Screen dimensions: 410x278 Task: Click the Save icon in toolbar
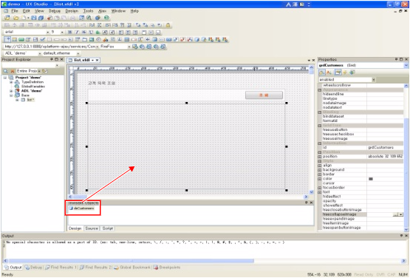tap(34, 18)
